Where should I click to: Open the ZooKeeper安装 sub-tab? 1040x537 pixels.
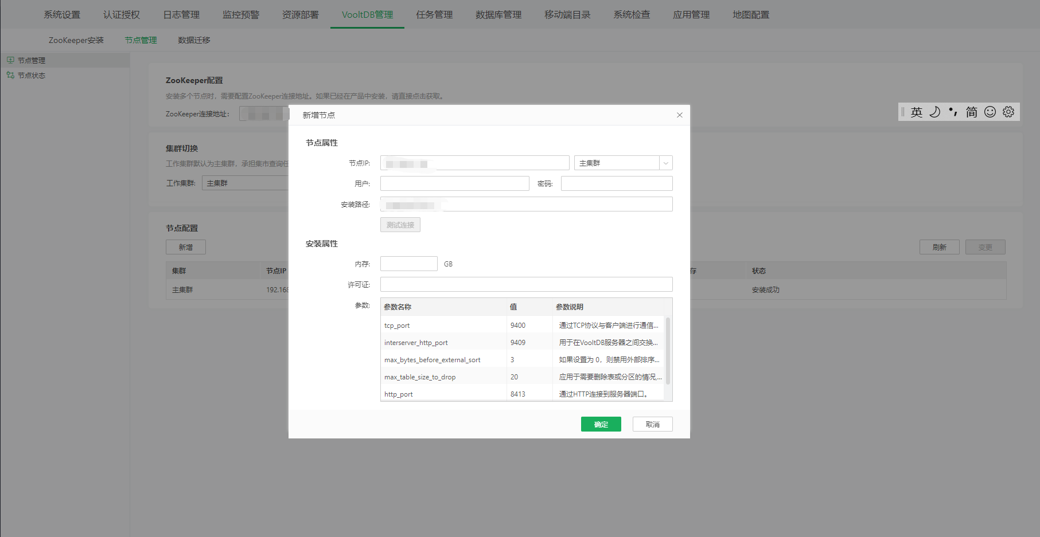pyautogui.click(x=76, y=40)
